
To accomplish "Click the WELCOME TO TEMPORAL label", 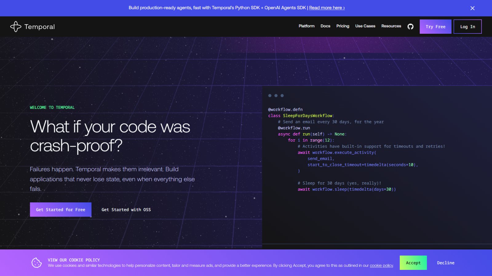I will tap(52, 108).
